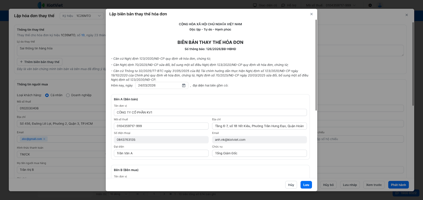Screen dimensions: 423x200
Task: Select the Cá nhân customer type
Action: [47, 95]
